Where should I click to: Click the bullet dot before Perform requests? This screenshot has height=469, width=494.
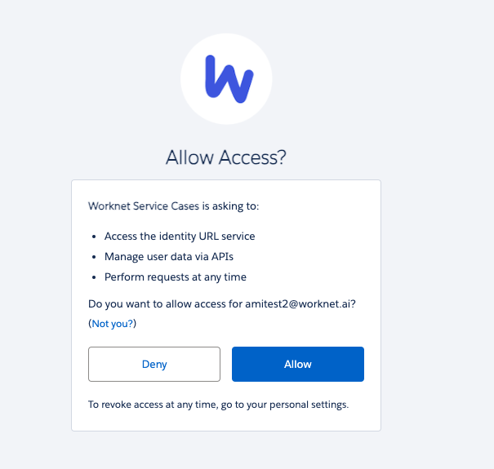(x=94, y=277)
